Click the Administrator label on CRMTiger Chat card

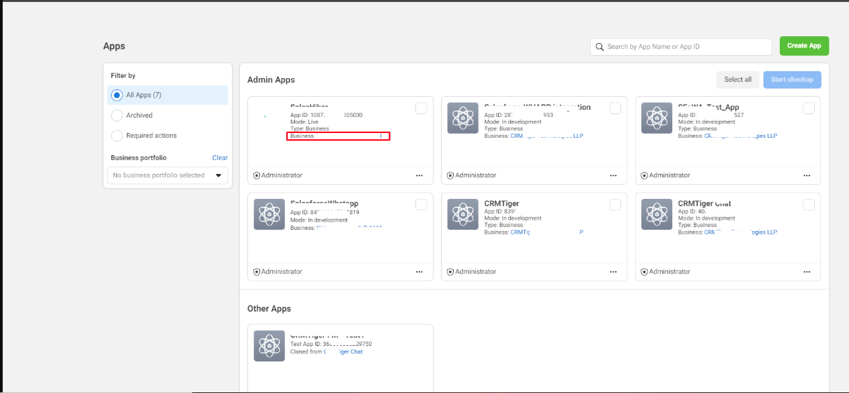(x=669, y=272)
